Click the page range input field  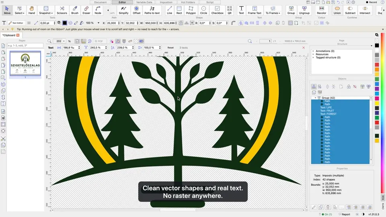pos(25,45)
